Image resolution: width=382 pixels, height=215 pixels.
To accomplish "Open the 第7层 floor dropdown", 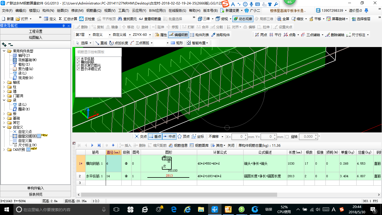I will pos(89,35).
